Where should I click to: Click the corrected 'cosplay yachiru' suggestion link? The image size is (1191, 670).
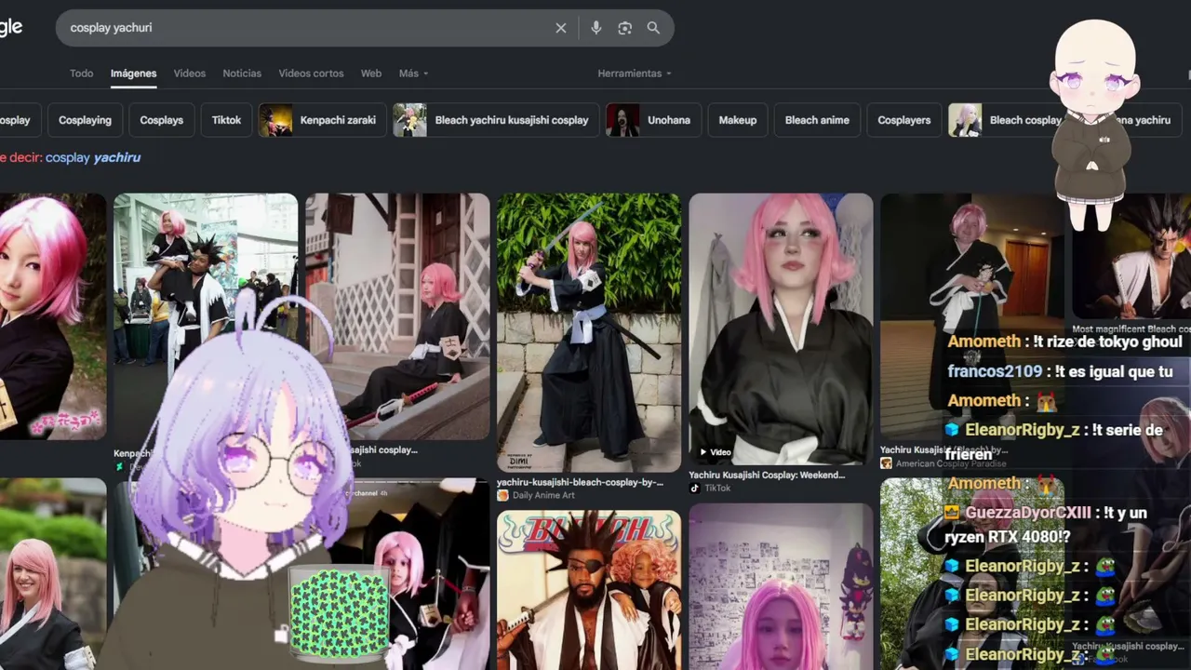93,158
